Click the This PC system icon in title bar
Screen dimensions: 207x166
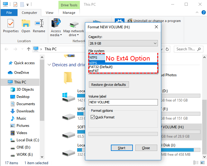coord(5,5)
